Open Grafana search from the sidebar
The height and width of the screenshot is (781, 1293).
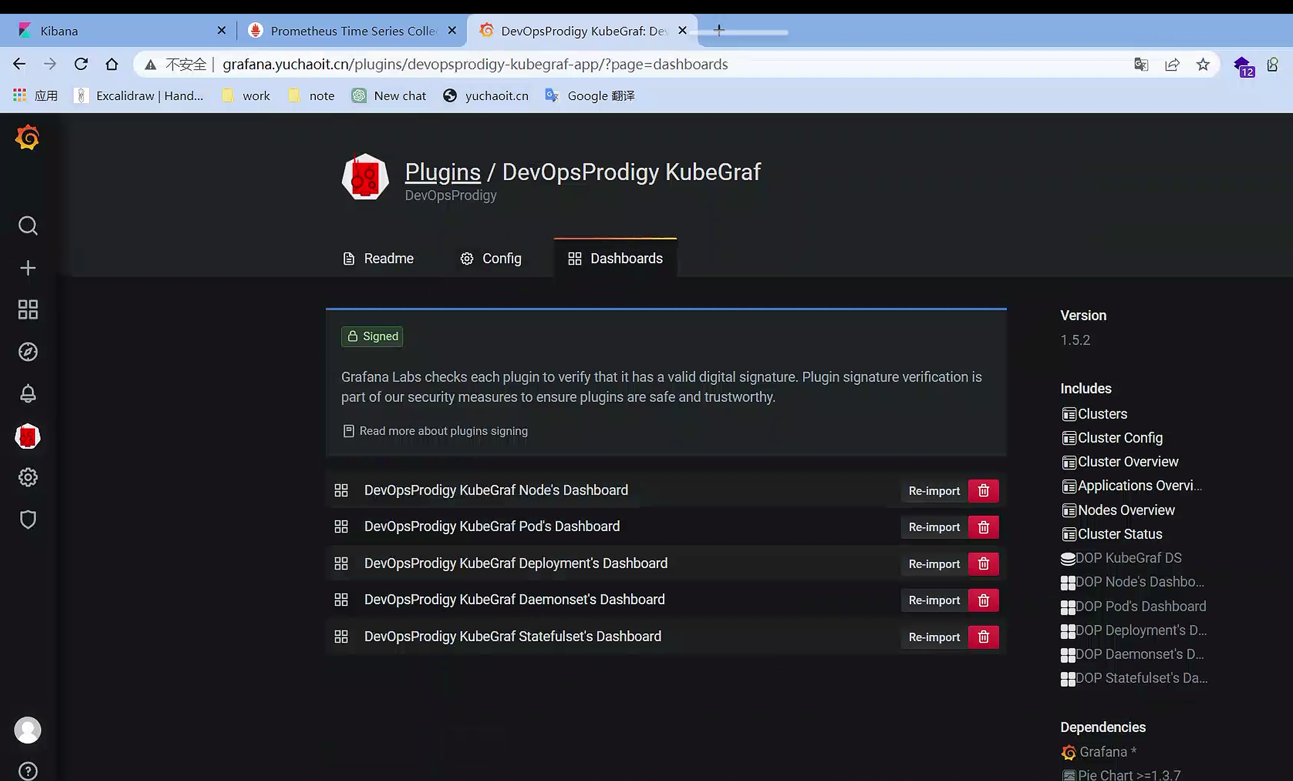(x=28, y=226)
